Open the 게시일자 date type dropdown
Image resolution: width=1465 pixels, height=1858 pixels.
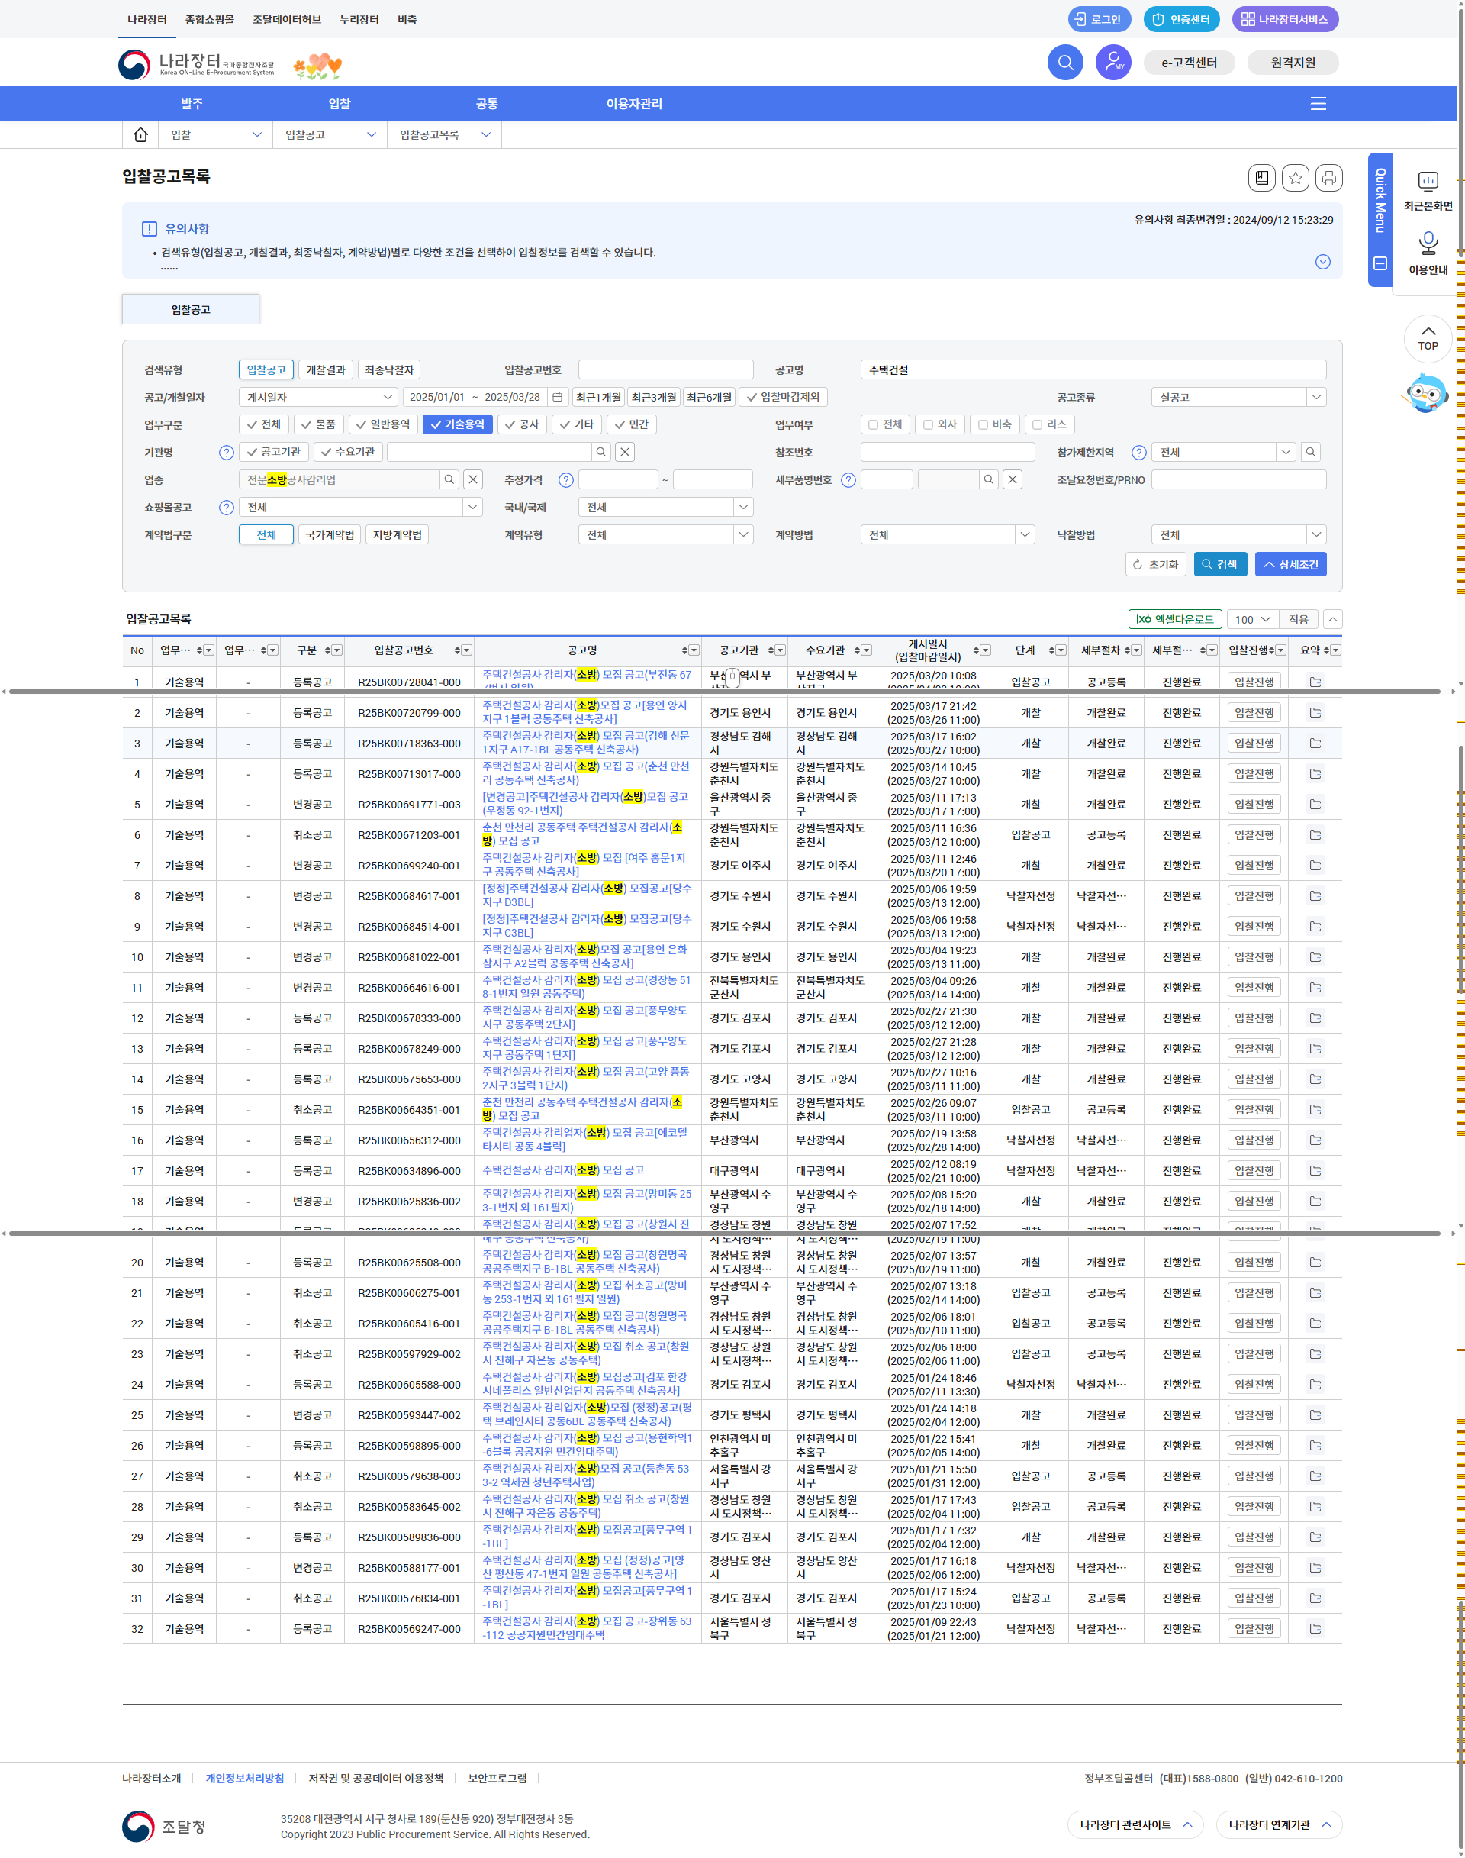tap(317, 398)
